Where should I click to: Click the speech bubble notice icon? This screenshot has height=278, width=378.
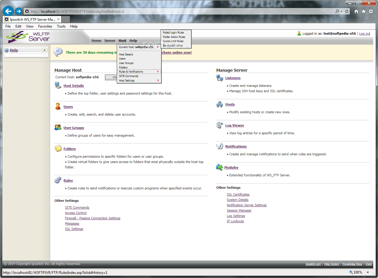58,52
